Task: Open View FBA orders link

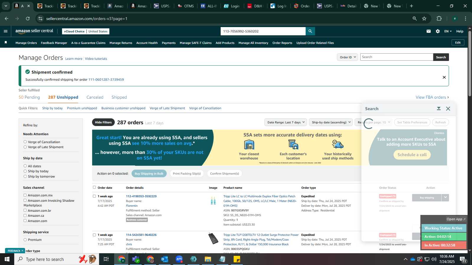Action: click(432, 97)
